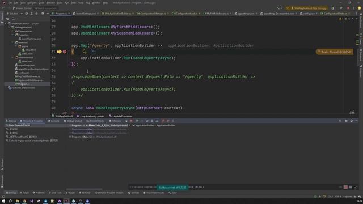Image resolution: width=363 pixels, height=204 pixels.
Task: Open File Explorer from the taskbar
Action: coord(18,201)
